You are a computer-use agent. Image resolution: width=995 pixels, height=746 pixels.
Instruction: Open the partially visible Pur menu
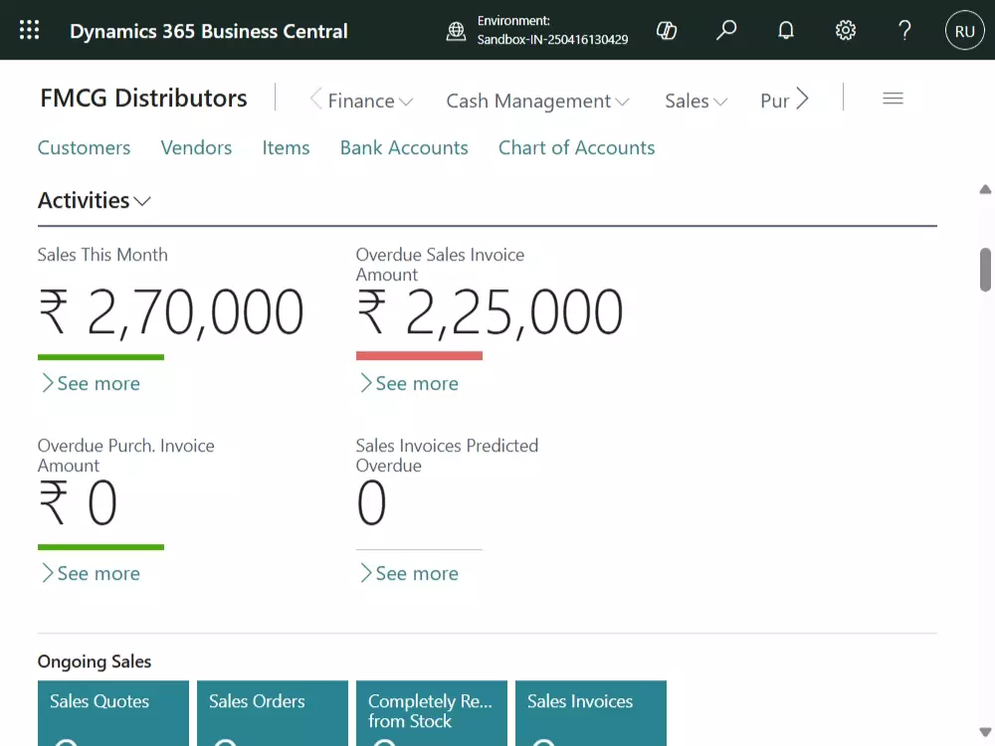tap(775, 100)
